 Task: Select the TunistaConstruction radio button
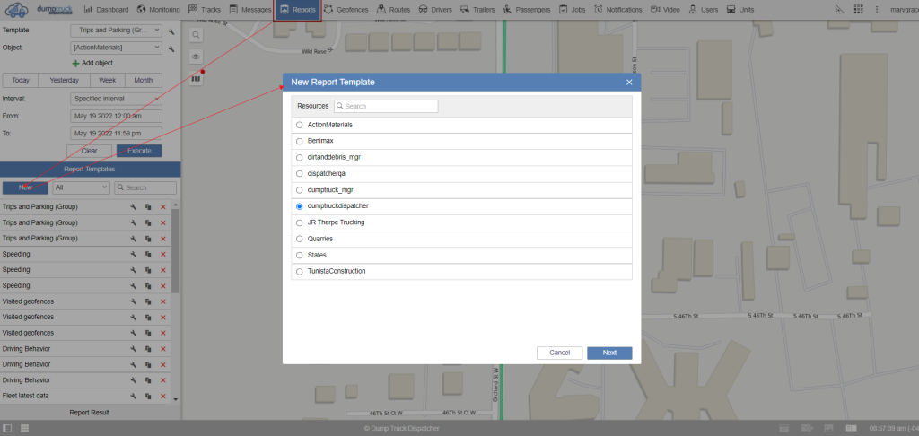tap(299, 271)
